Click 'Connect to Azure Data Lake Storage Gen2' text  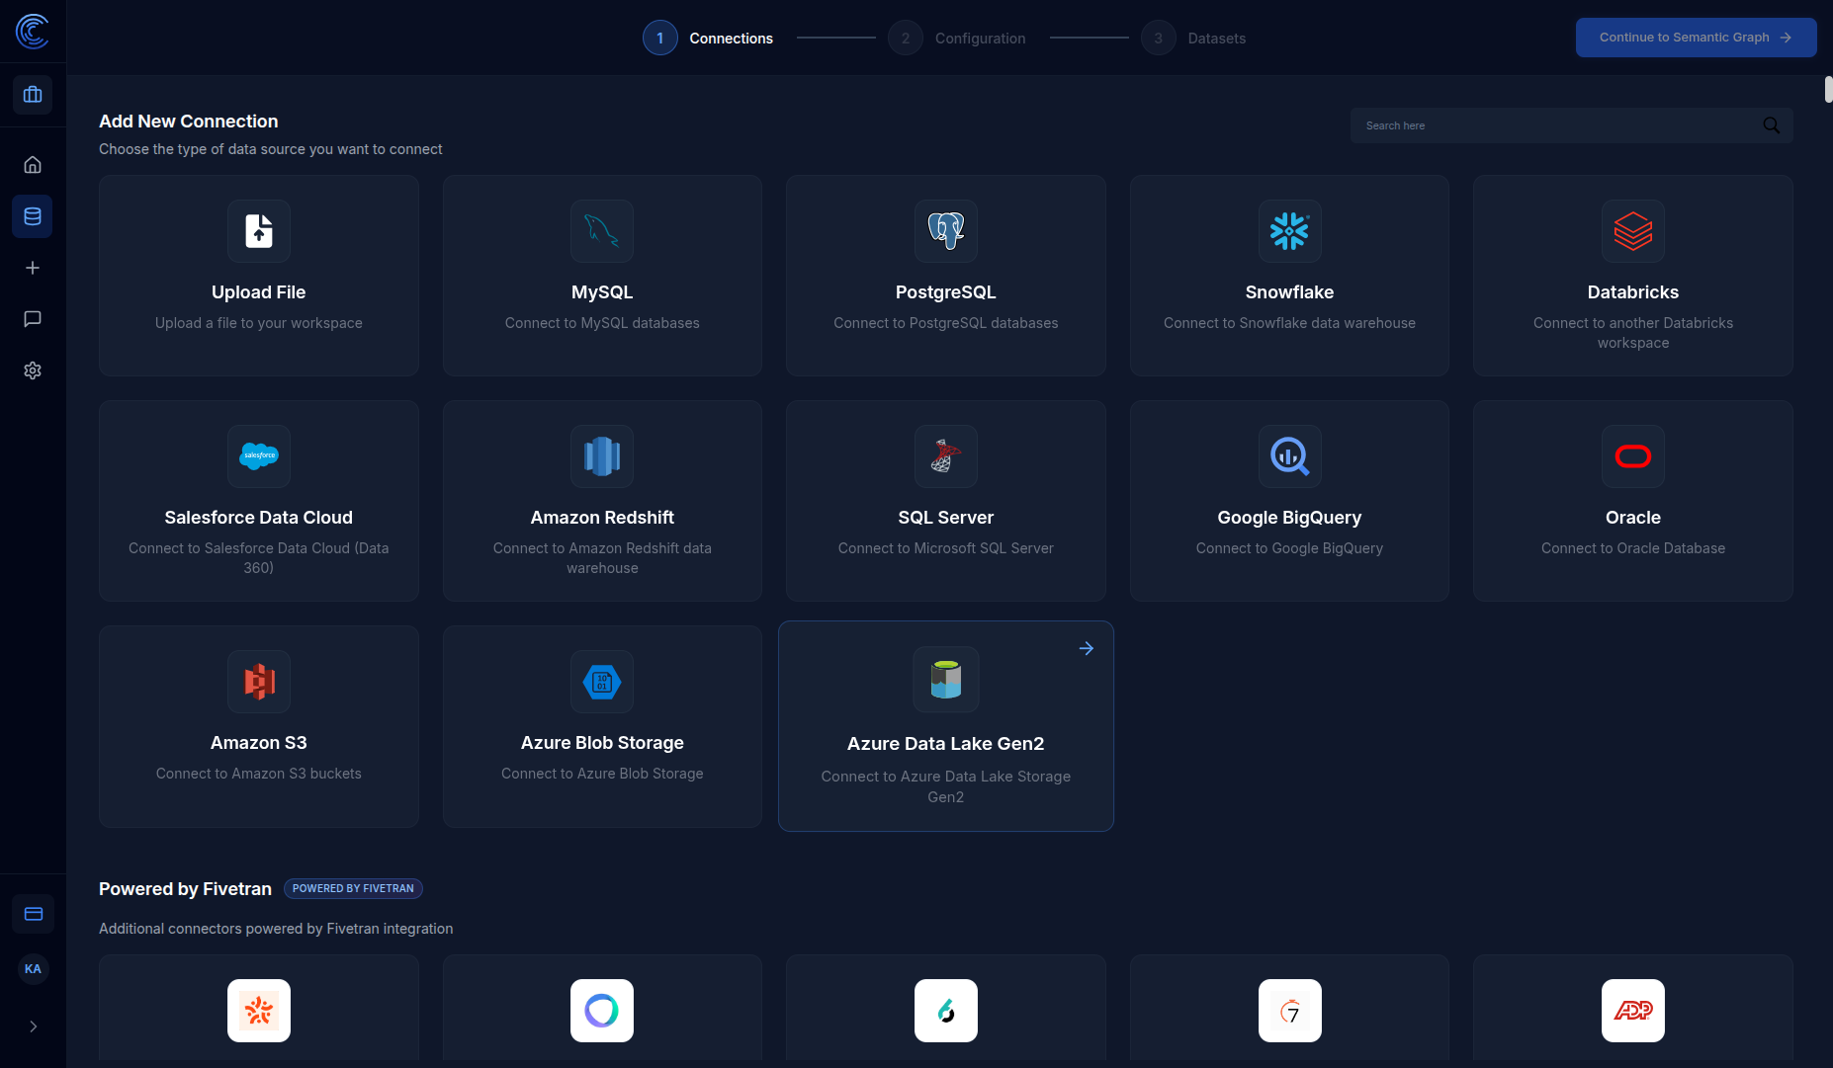(946, 786)
